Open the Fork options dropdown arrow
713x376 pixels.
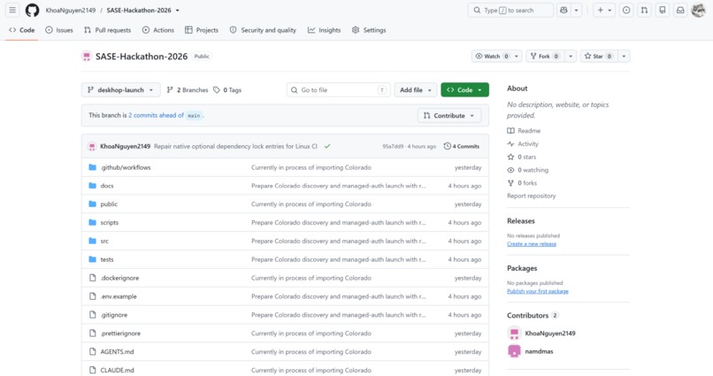point(571,57)
